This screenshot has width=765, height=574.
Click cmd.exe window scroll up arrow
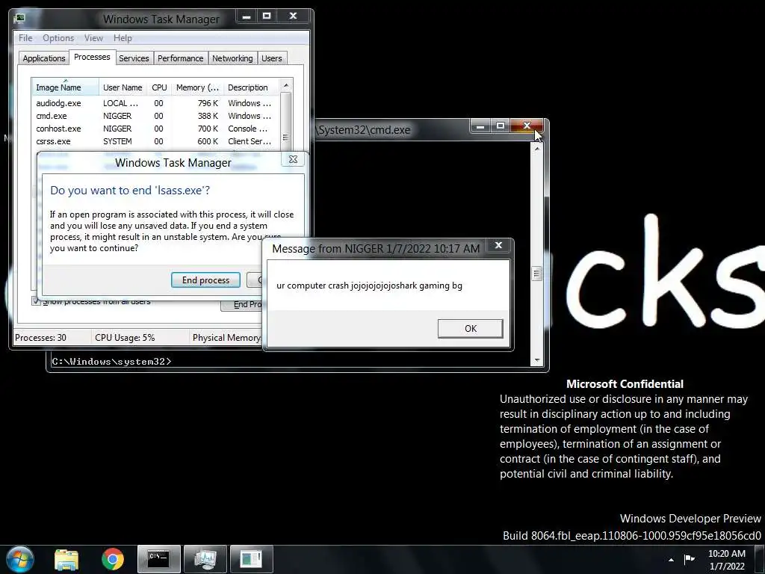tap(536, 148)
